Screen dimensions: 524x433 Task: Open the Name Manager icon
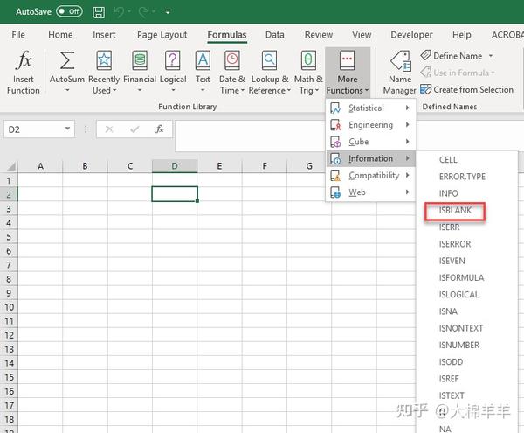click(400, 61)
